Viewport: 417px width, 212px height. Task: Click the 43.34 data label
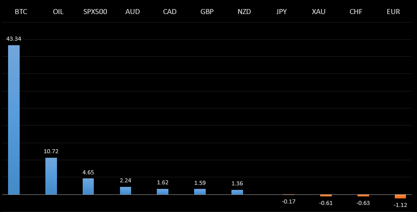pos(14,39)
